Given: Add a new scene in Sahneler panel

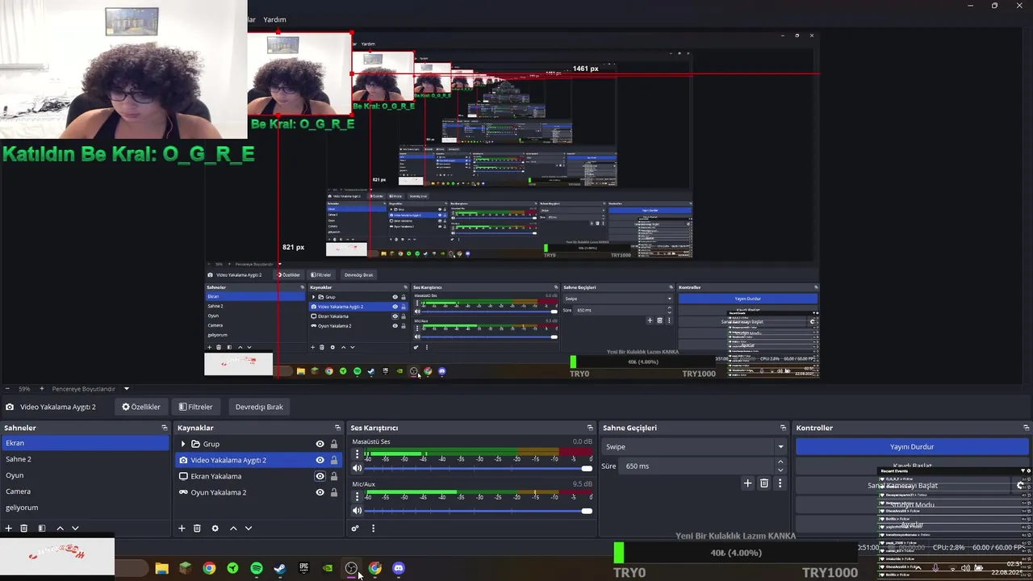Looking at the screenshot, I should [8, 528].
